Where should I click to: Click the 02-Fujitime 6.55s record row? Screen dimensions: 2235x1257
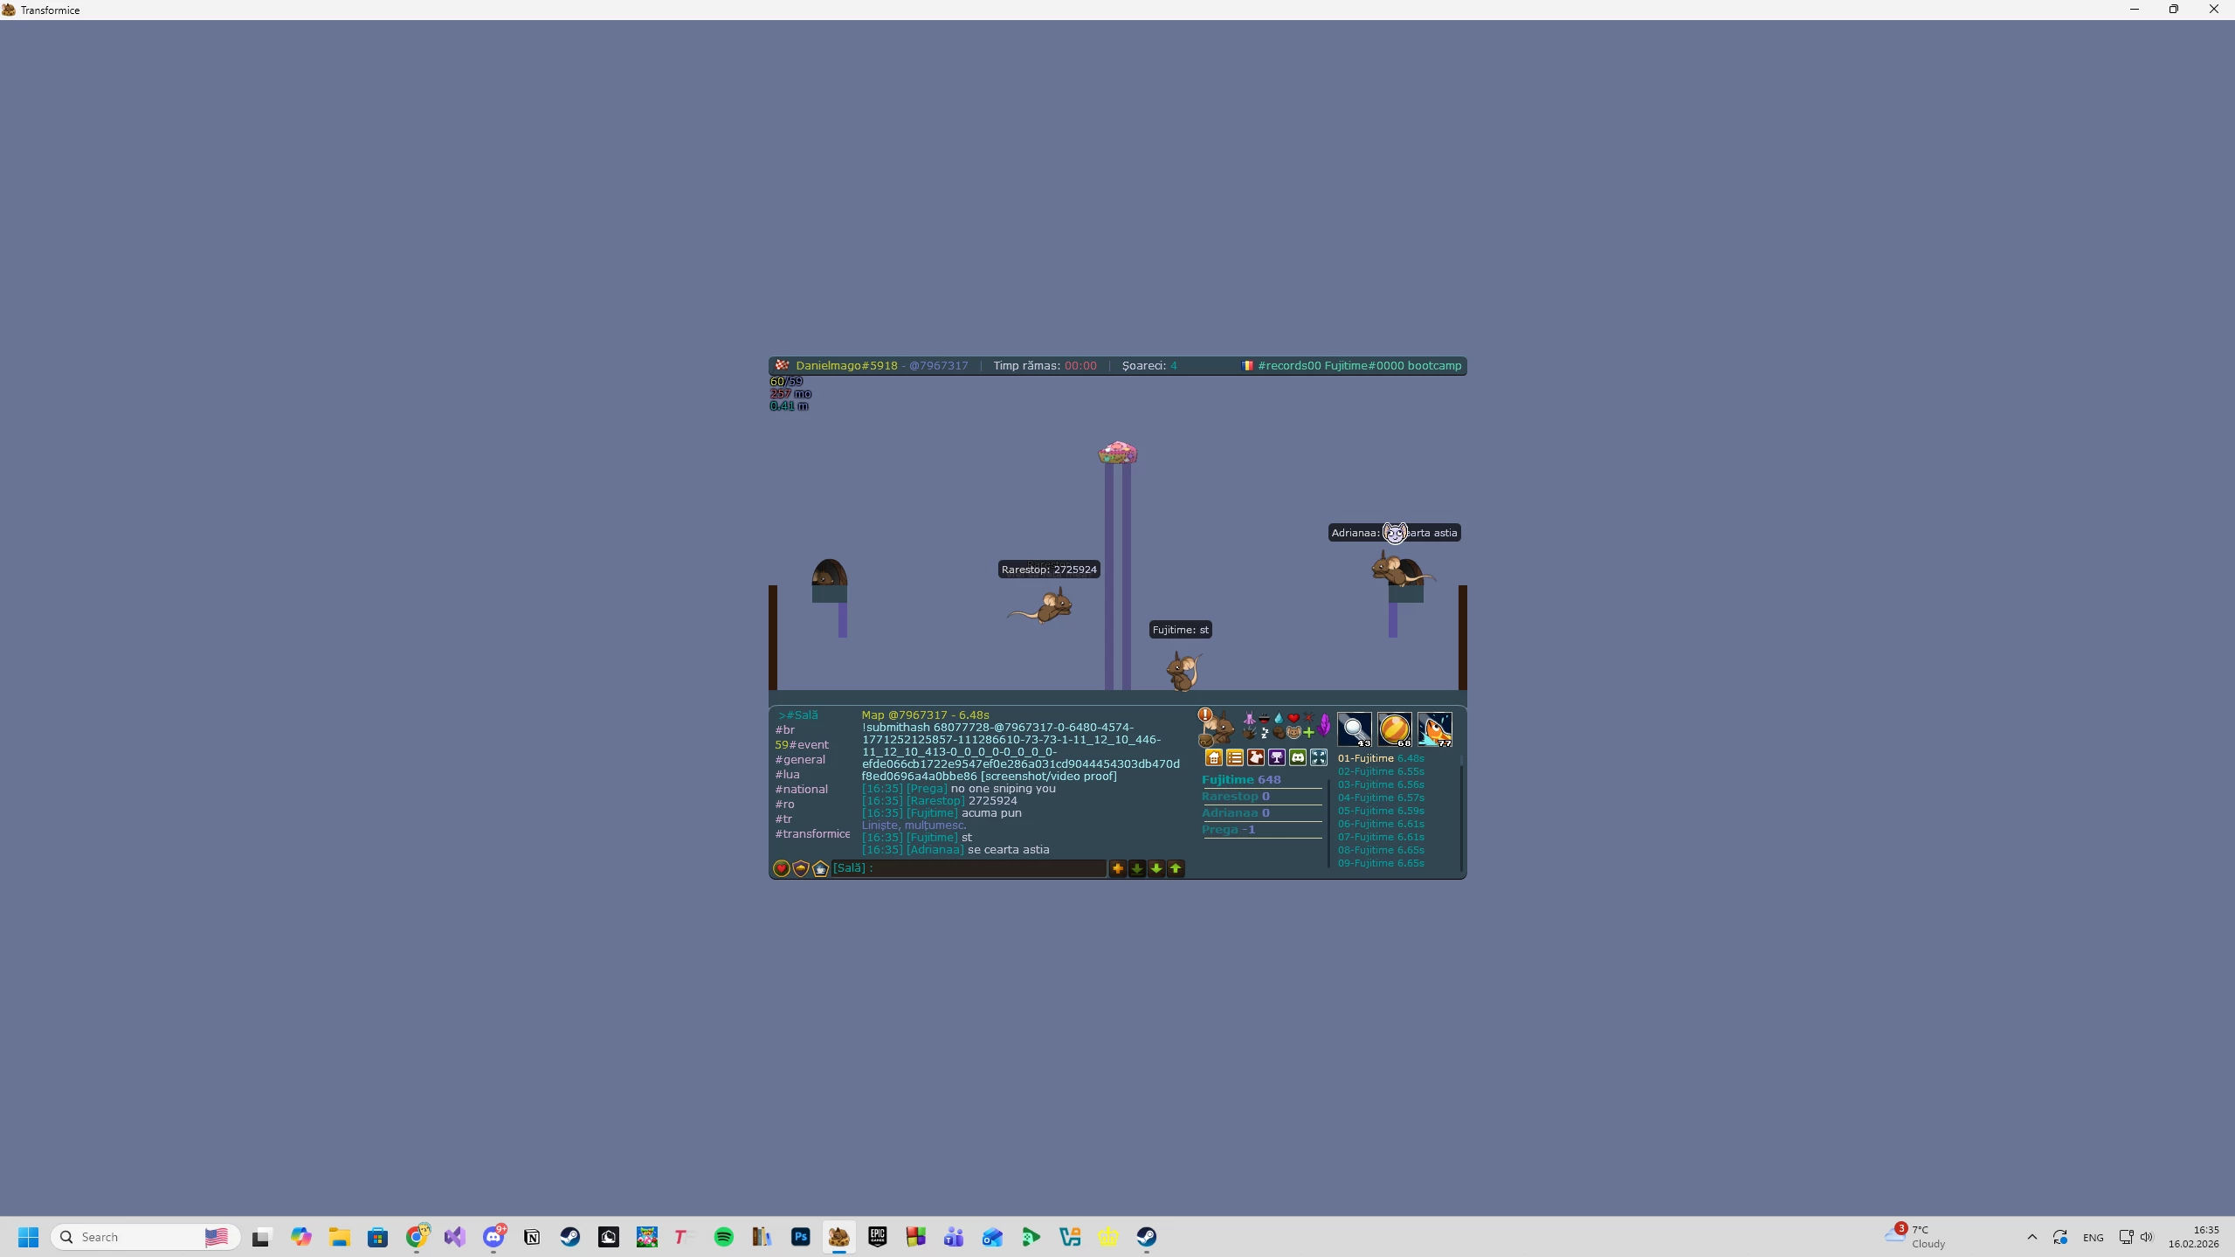(x=1381, y=772)
